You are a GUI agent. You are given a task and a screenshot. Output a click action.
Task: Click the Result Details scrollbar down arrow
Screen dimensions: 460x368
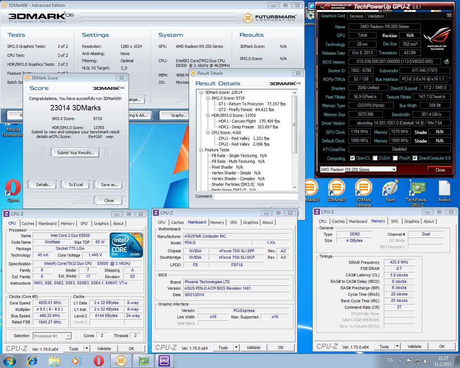(295, 187)
